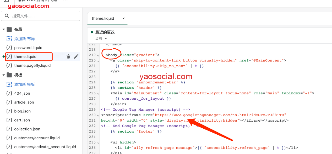Click the add new template icon

[x=9, y=84]
